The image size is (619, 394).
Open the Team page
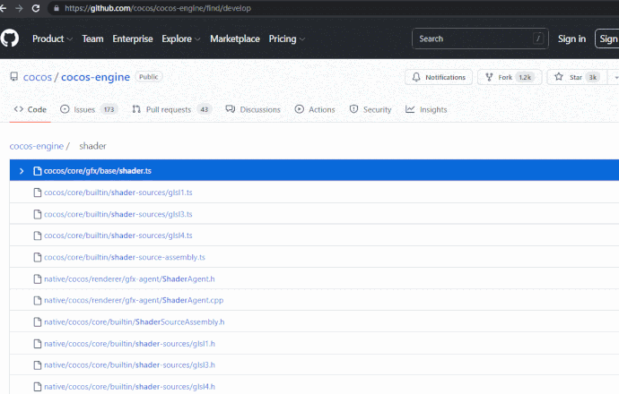point(92,39)
